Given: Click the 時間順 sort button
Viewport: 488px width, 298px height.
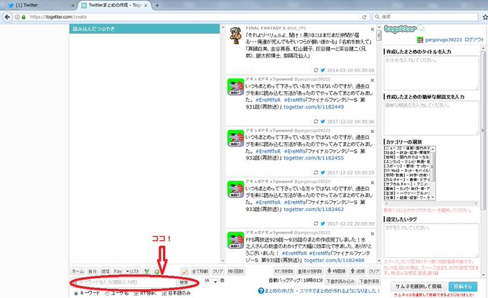Looking at the screenshot, I should [336, 271].
